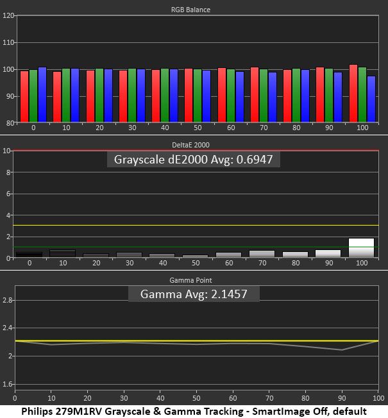Click the '50' x-axis label in Gamma chart
Viewport: 388px width, 418px height.
coord(196,398)
